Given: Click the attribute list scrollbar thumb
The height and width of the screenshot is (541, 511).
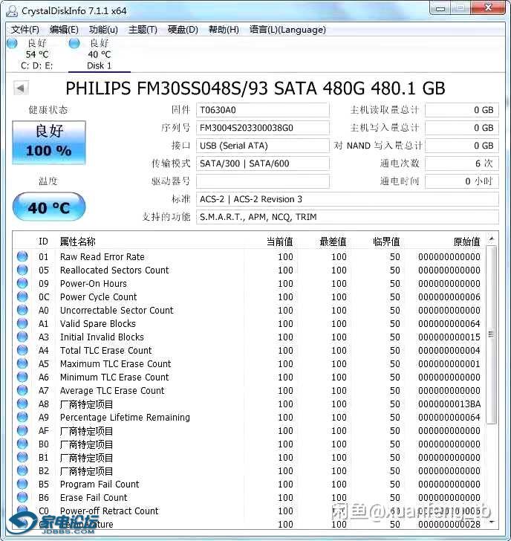Looking at the screenshot, I should (492, 334).
